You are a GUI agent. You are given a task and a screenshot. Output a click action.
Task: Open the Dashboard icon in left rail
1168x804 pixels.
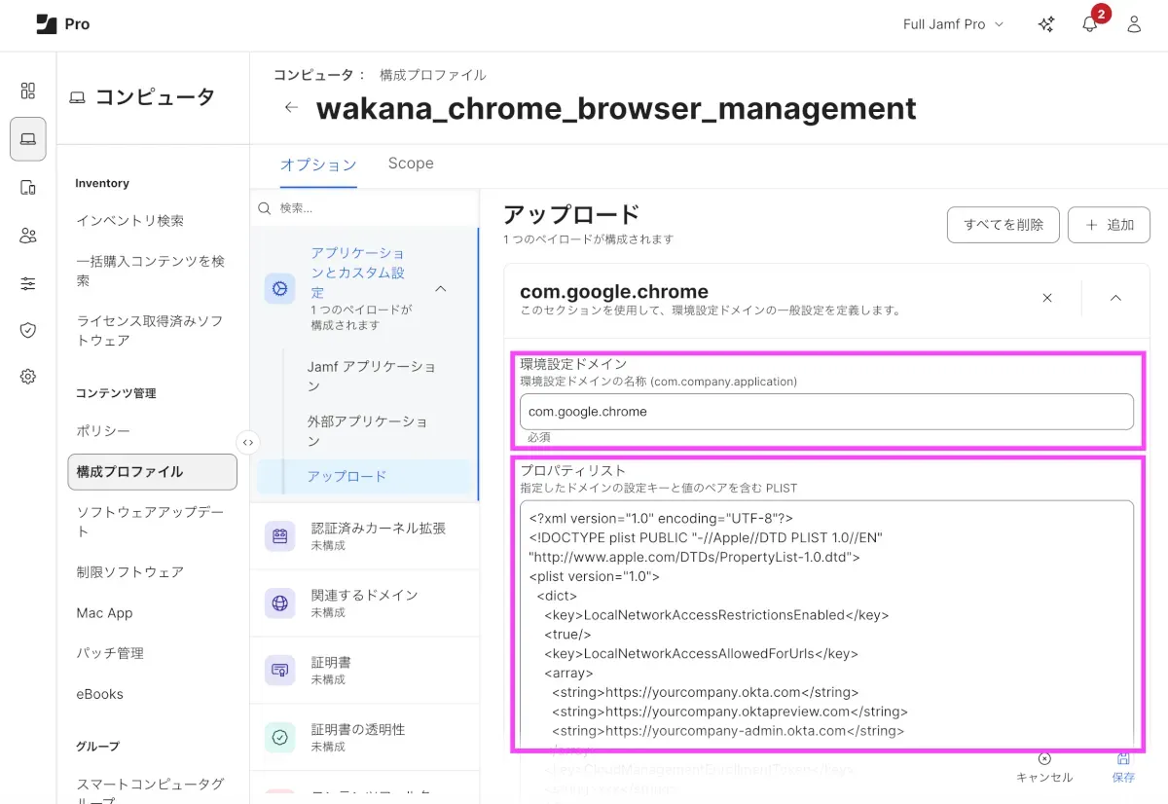(27, 91)
